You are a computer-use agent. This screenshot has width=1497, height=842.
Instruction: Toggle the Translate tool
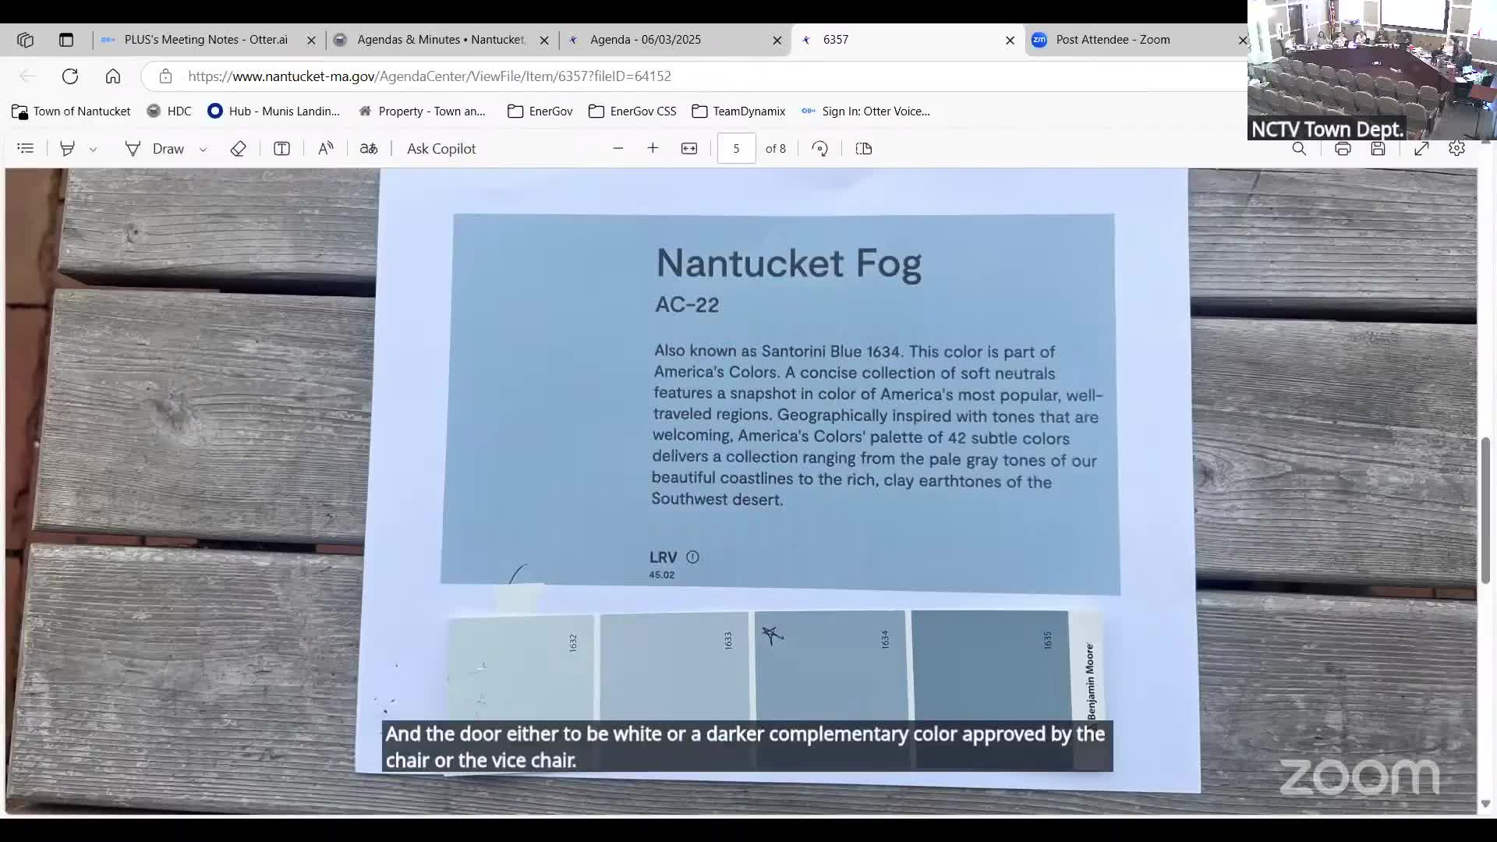coord(369,148)
